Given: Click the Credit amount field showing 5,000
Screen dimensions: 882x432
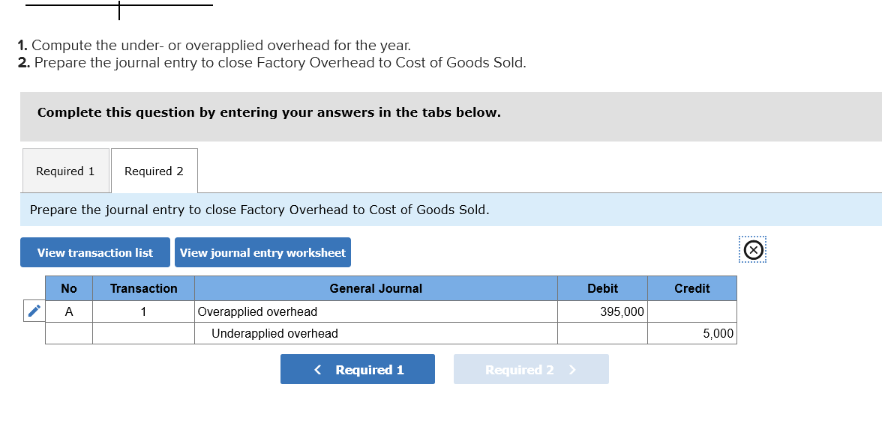Looking at the screenshot, I should pos(691,333).
